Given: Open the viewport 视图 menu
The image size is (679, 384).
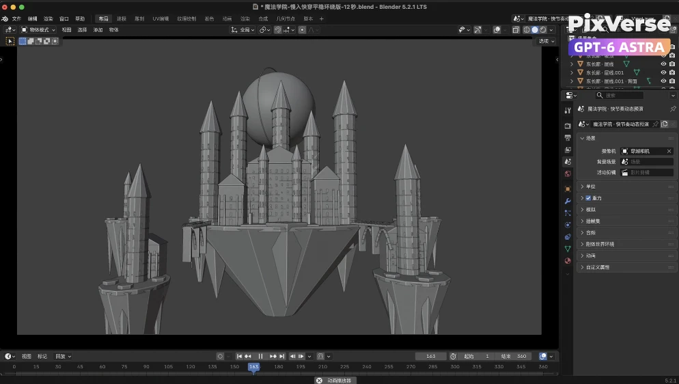Looking at the screenshot, I should [66, 30].
